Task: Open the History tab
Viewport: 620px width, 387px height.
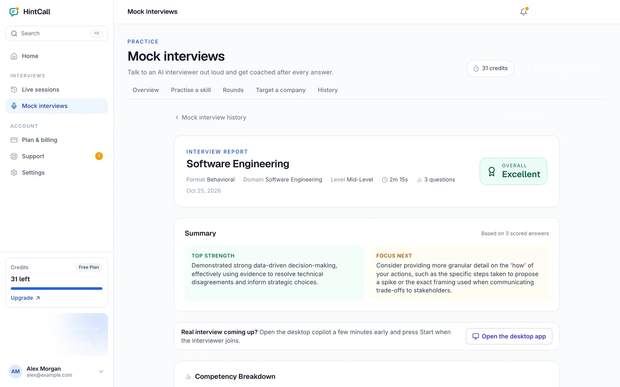Action: [328, 90]
